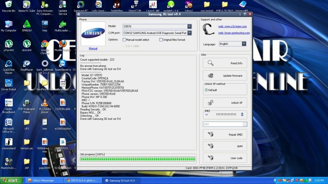Switch to Yahoo! Messenger taskbar item

click(44, 180)
